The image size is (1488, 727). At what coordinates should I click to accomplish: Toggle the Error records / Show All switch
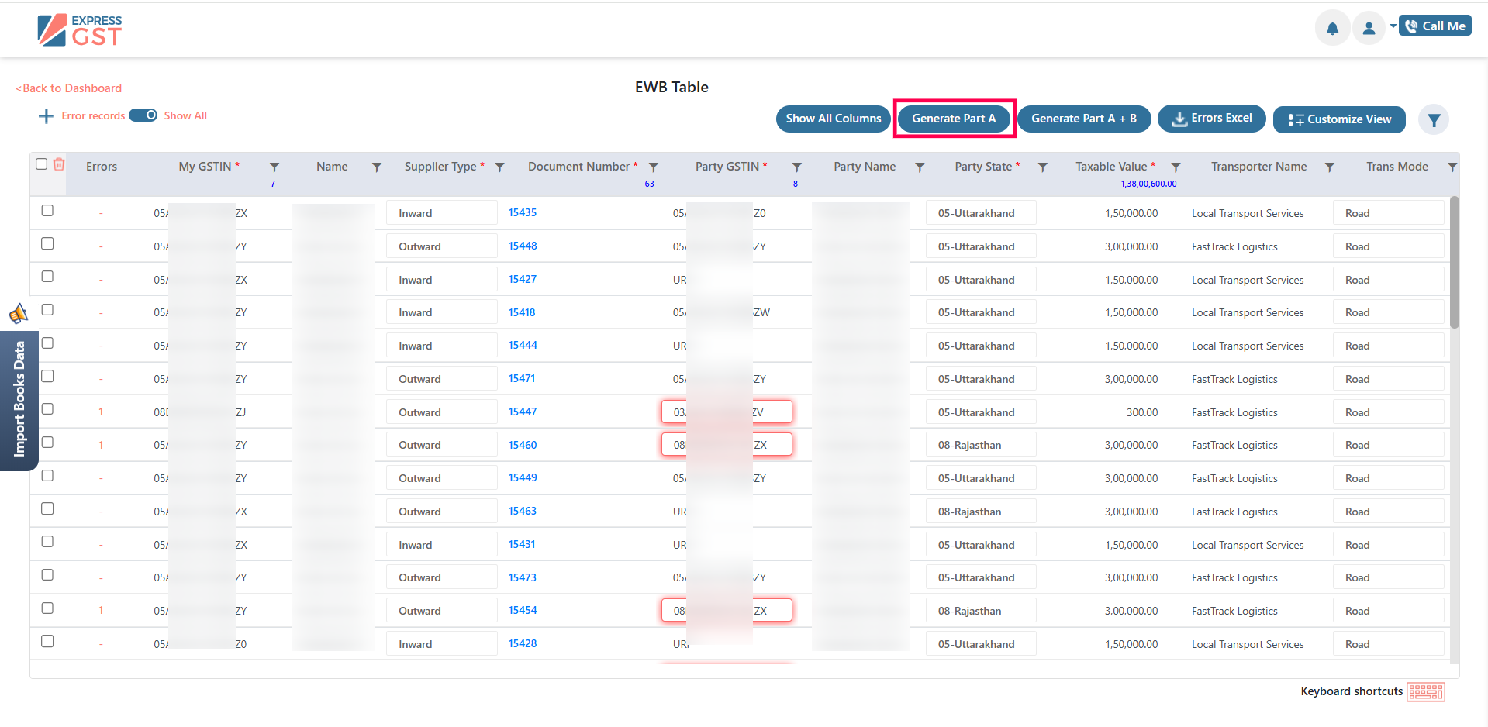click(x=143, y=115)
